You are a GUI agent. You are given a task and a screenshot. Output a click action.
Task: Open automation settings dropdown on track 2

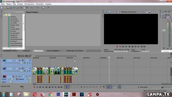[x=24, y=68]
